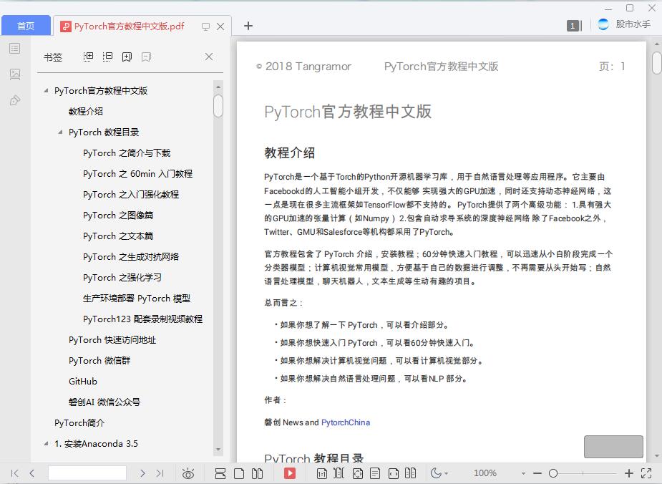Collapse the PyTorch 教程目录 tree node

(60, 132)
